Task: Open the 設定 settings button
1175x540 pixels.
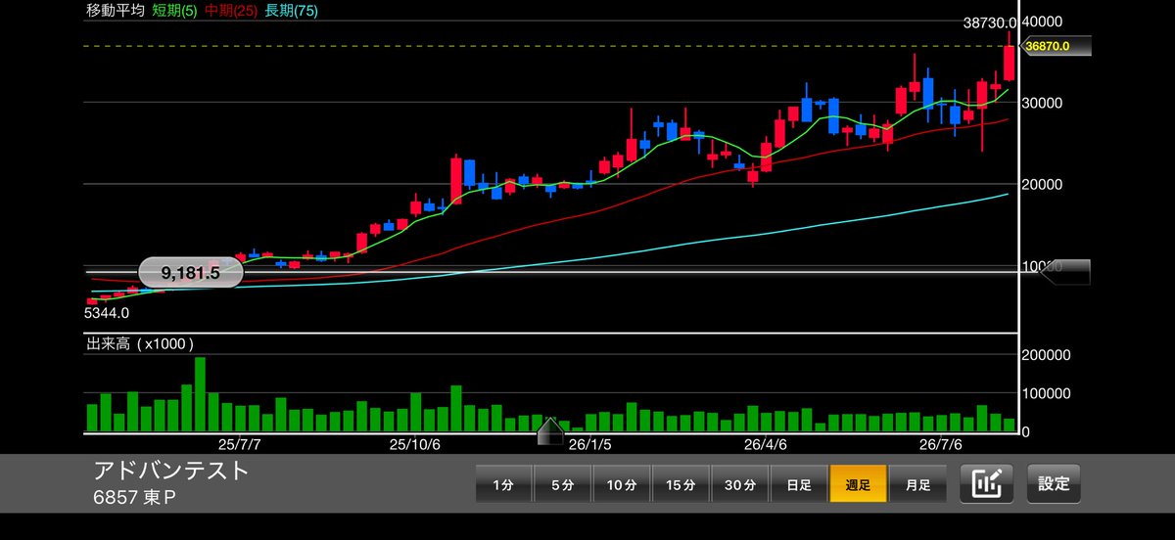Action: (1054, 484)
